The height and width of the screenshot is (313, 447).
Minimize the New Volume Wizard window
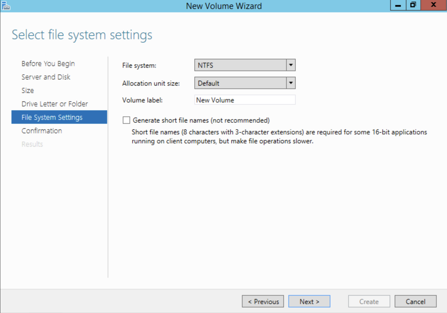pos(398,5)
